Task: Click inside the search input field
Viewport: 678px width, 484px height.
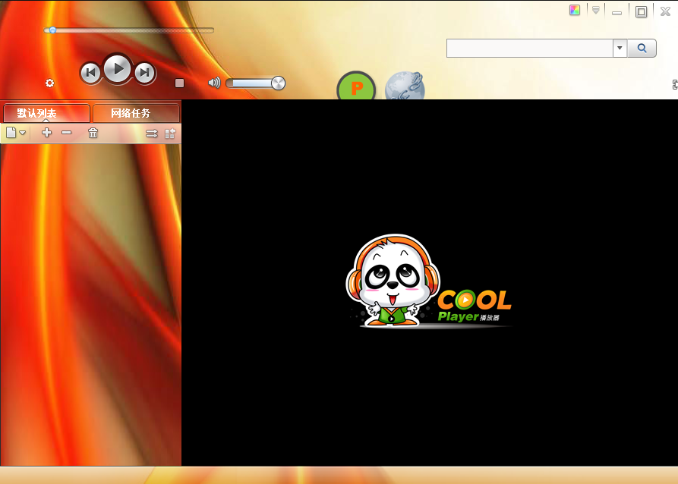Action: (529, 49)
